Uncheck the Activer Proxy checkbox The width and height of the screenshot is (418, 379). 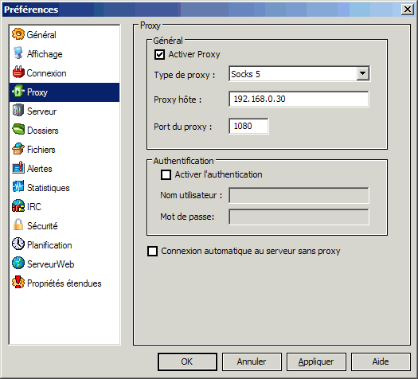coord(159,55)
